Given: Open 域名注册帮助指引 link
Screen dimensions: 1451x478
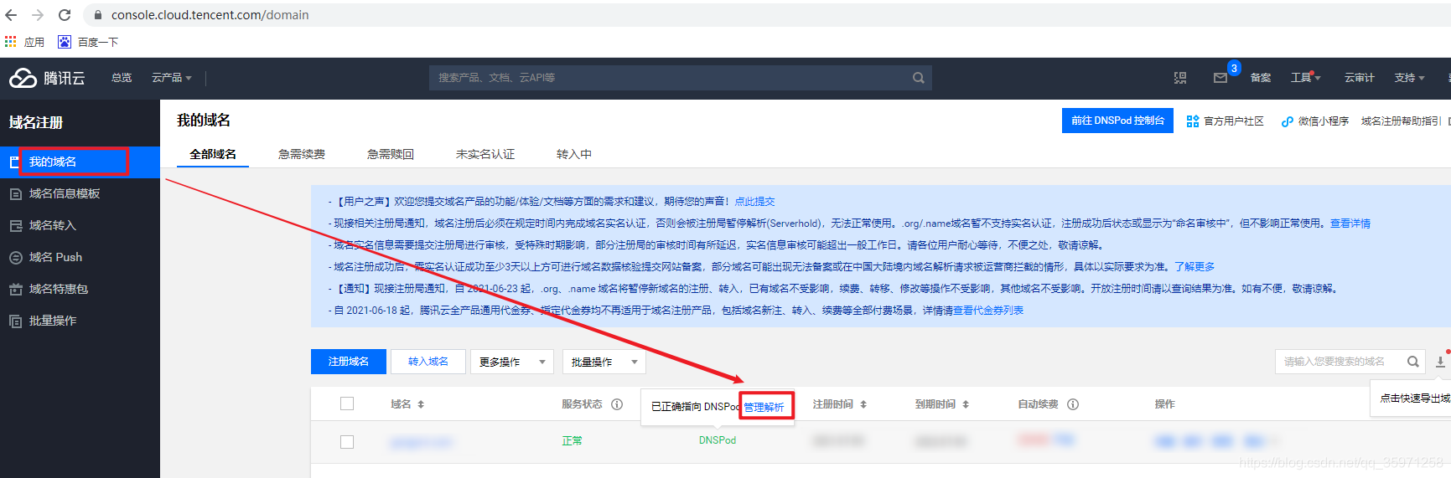Looking at the screenshot, I should coord(1401,121).
